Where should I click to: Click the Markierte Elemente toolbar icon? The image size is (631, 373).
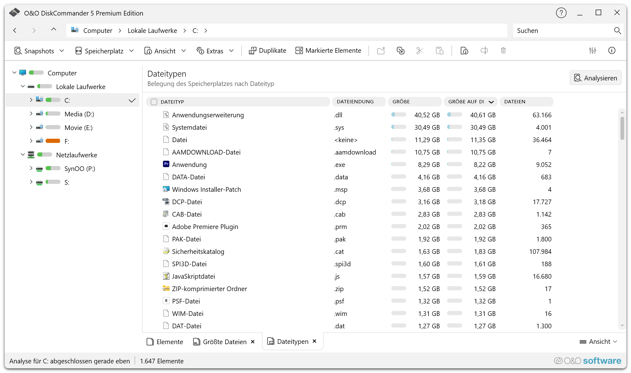328,51
